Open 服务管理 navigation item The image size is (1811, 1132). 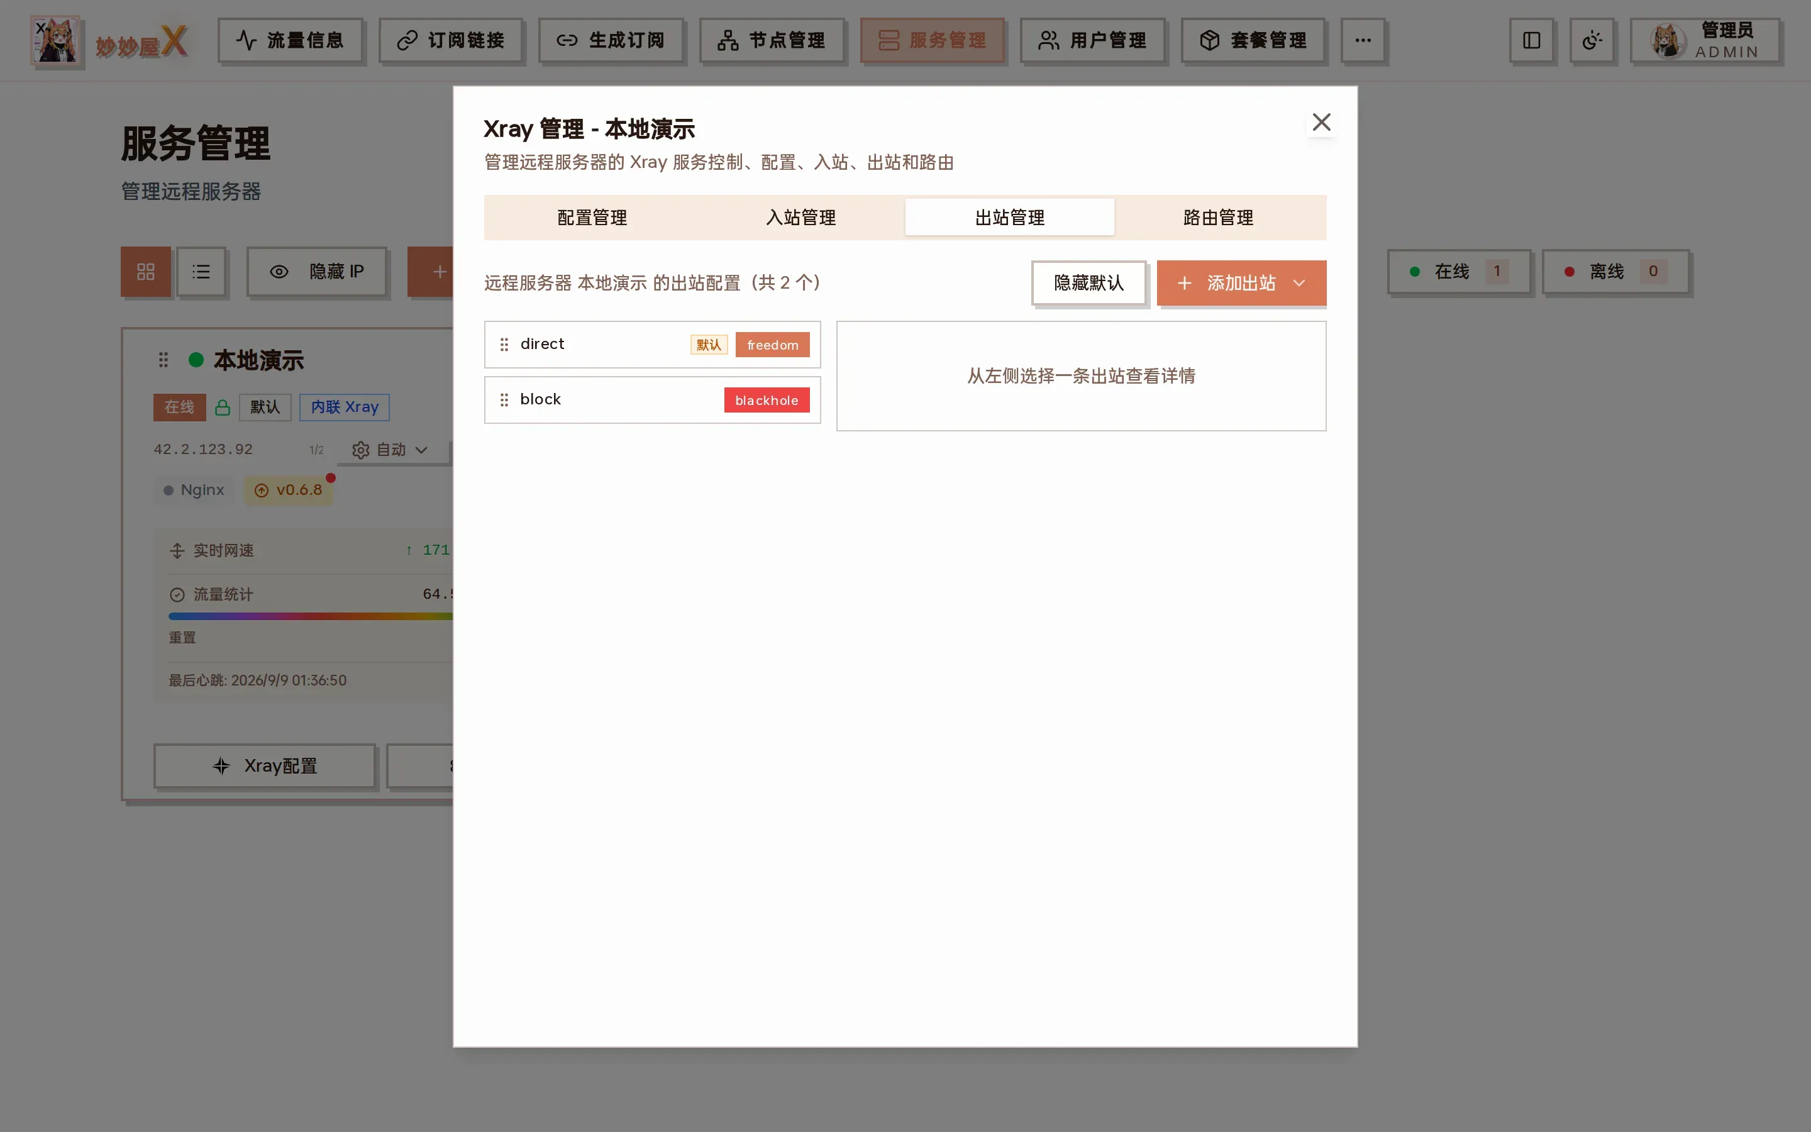point(932,40)
